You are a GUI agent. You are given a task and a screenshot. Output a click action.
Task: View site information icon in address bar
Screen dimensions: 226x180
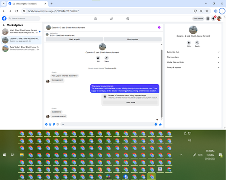(24, 11)
